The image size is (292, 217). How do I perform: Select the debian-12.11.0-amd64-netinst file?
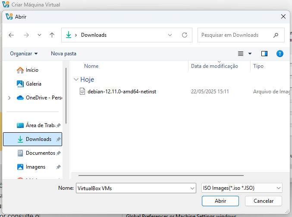tap(122, 92)
